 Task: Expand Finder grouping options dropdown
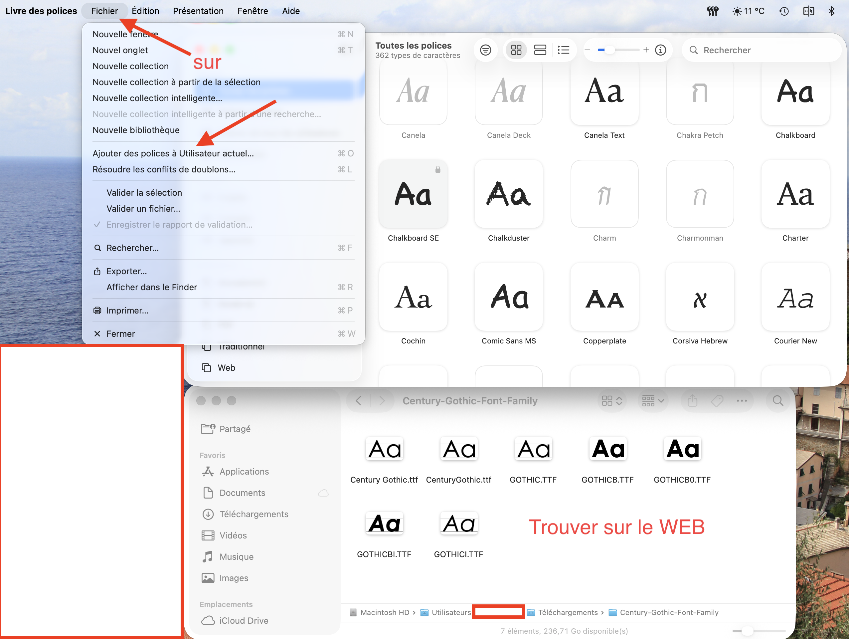tap(652, 400)
